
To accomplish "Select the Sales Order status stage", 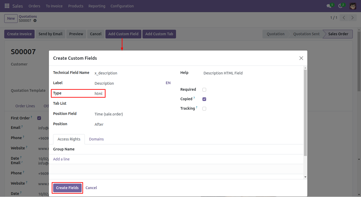I will point(338,34).
